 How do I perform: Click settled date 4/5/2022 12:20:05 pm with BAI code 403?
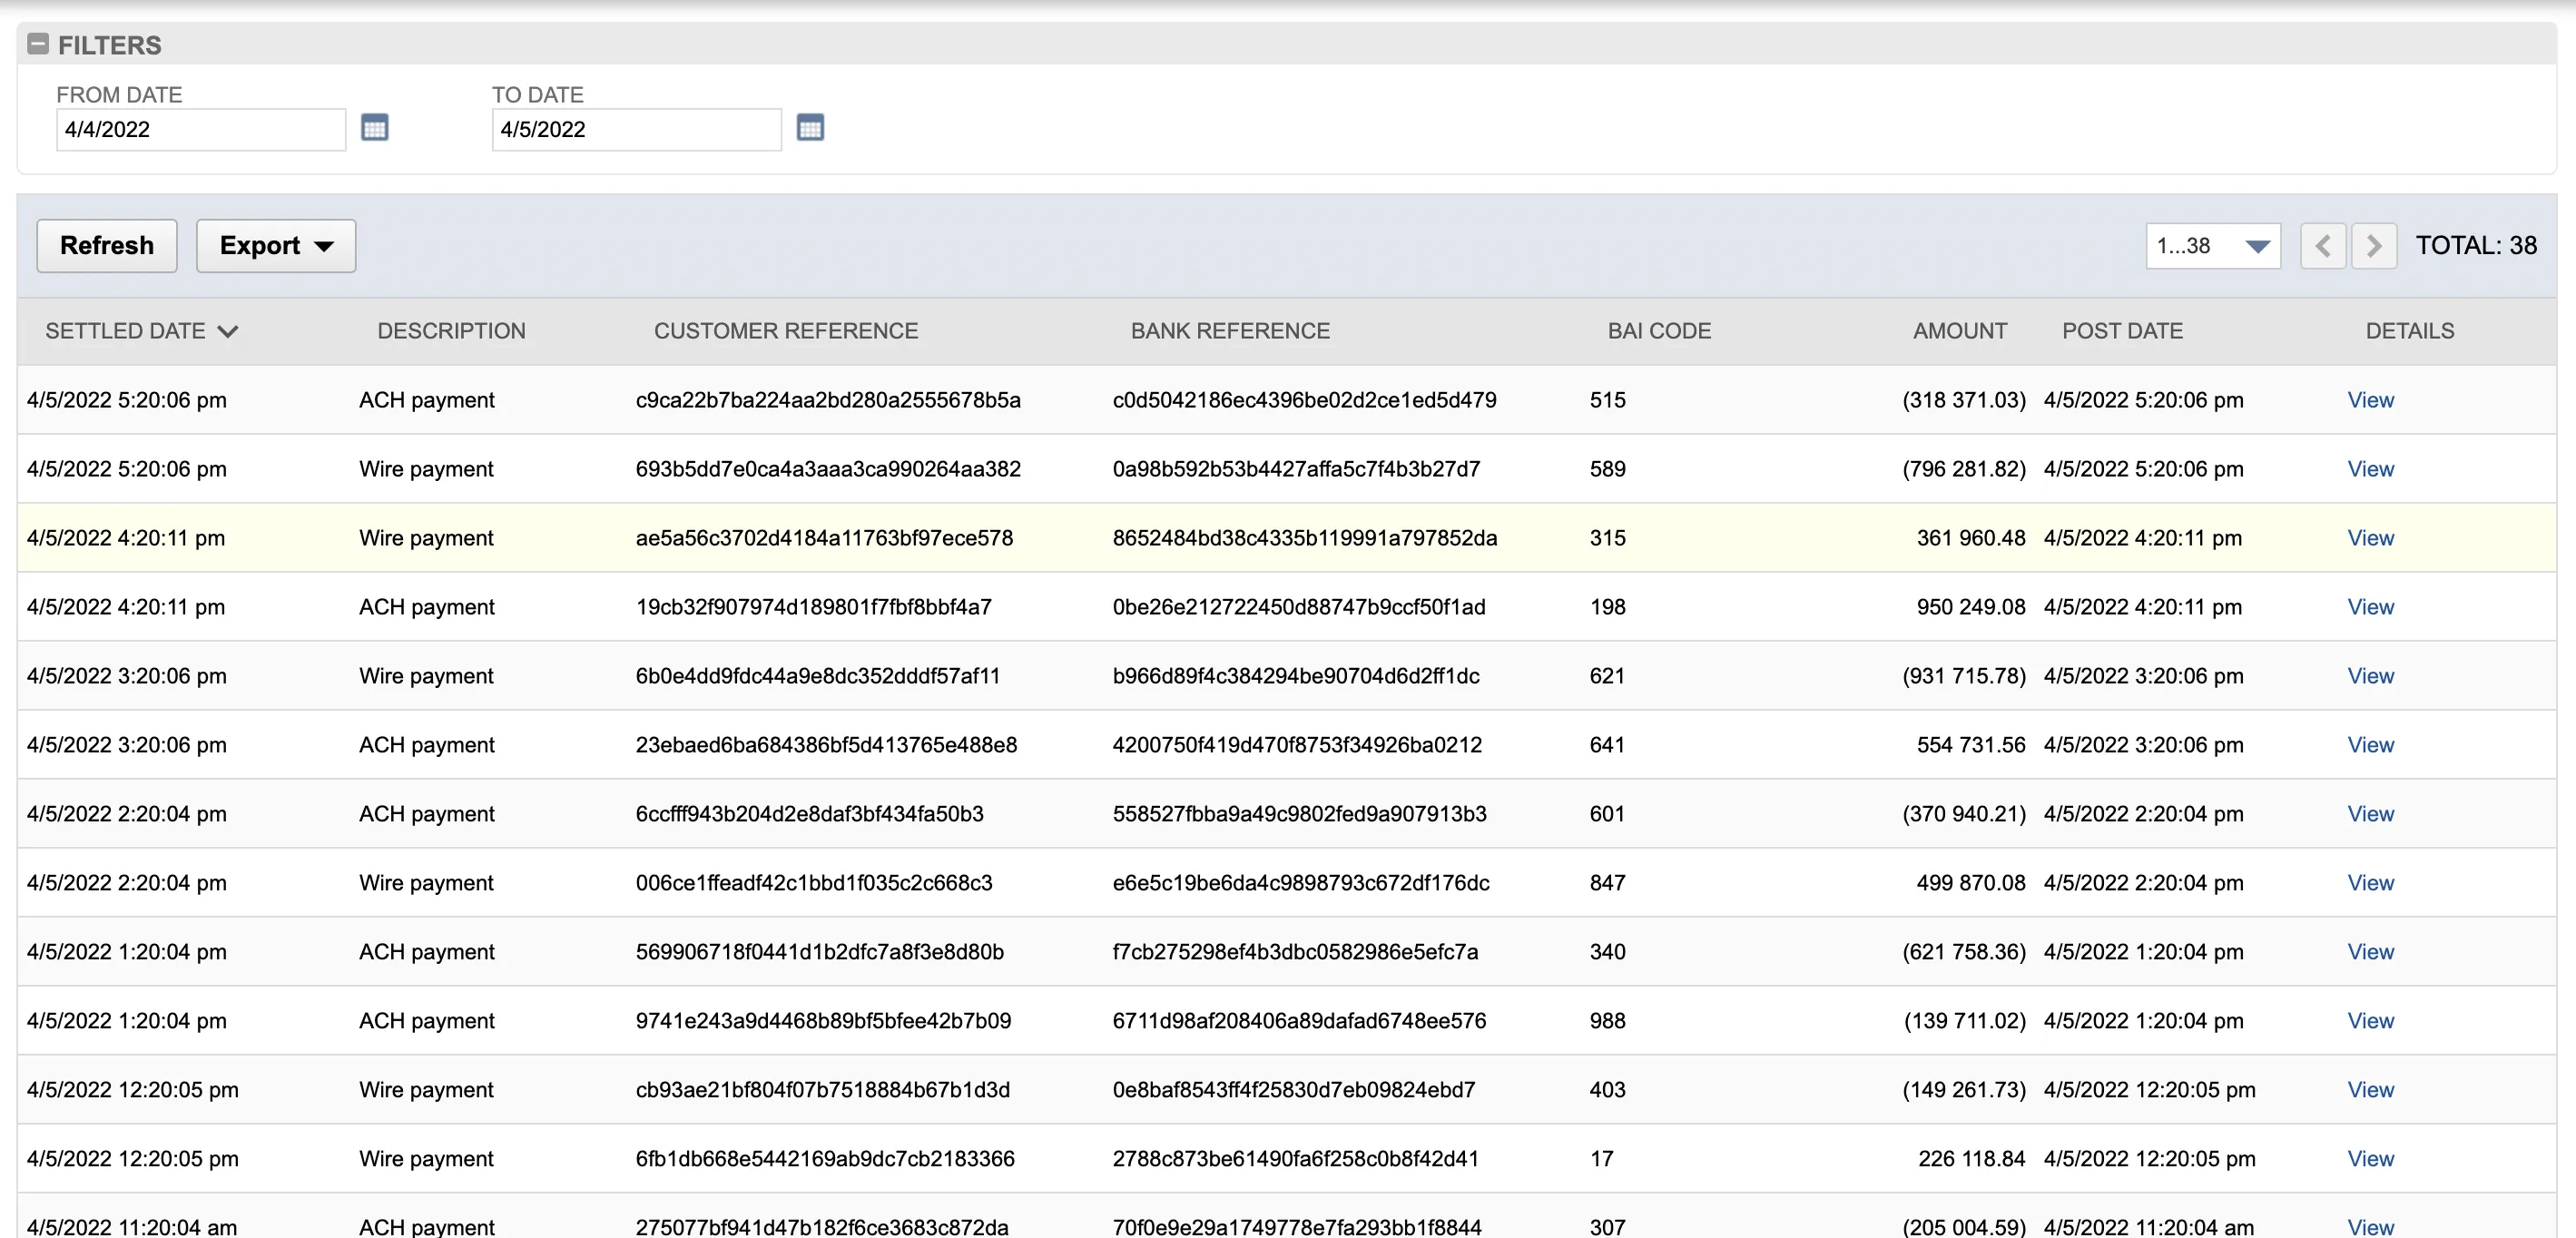tap(133, 1090)
